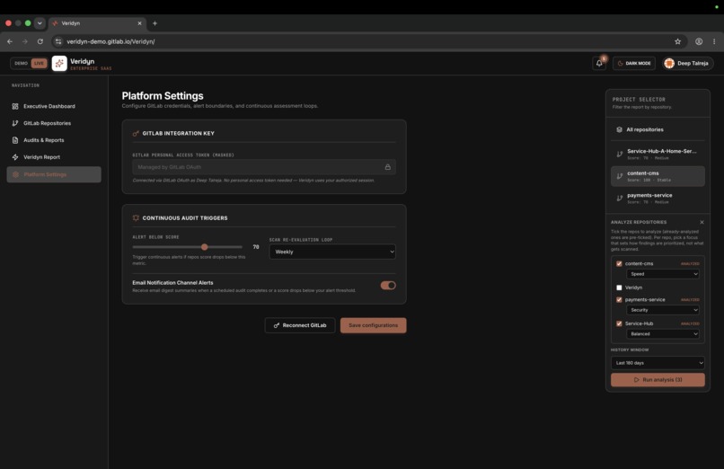This screenshot has height=469, width=724.
Task: Click Executive Dashboard sidebar icon
Action: pos(15,106)
